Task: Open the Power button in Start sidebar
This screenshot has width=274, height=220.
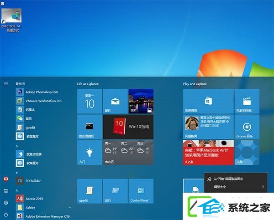Action: pyautogui.click(x=6, y=215)
